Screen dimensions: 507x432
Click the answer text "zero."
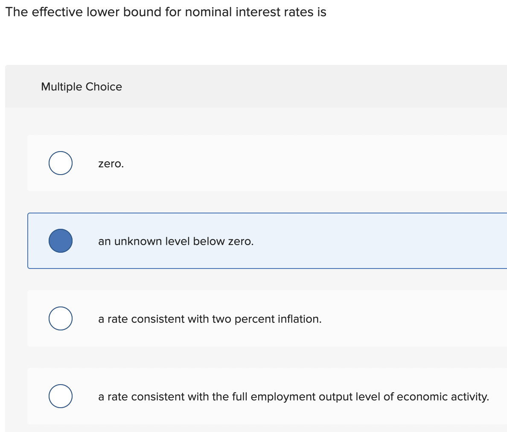111,163
